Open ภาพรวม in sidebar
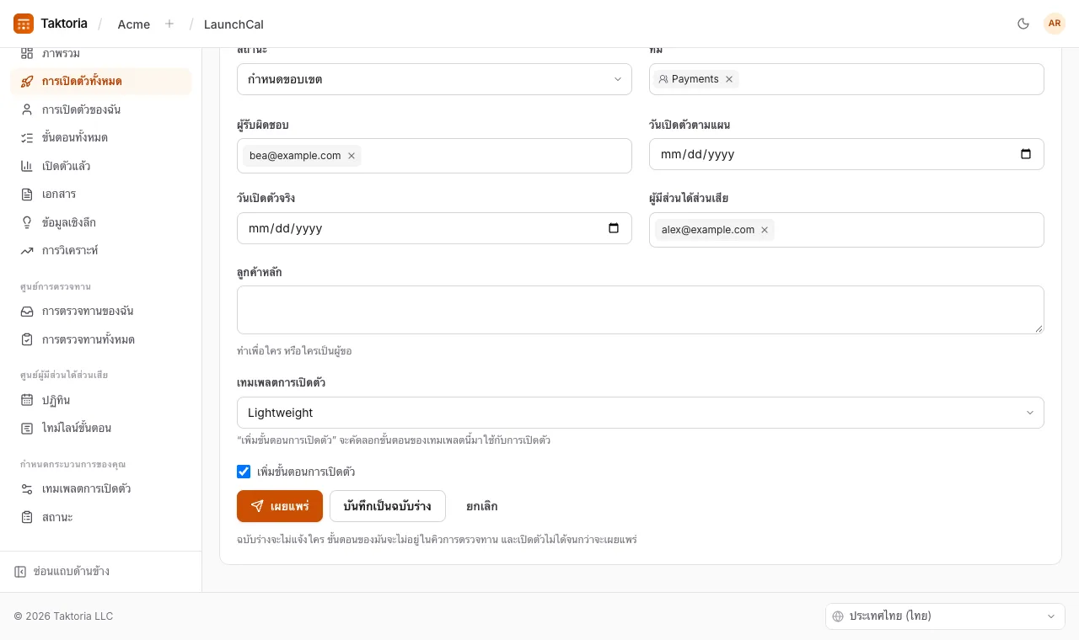 (x=101, y=53)
